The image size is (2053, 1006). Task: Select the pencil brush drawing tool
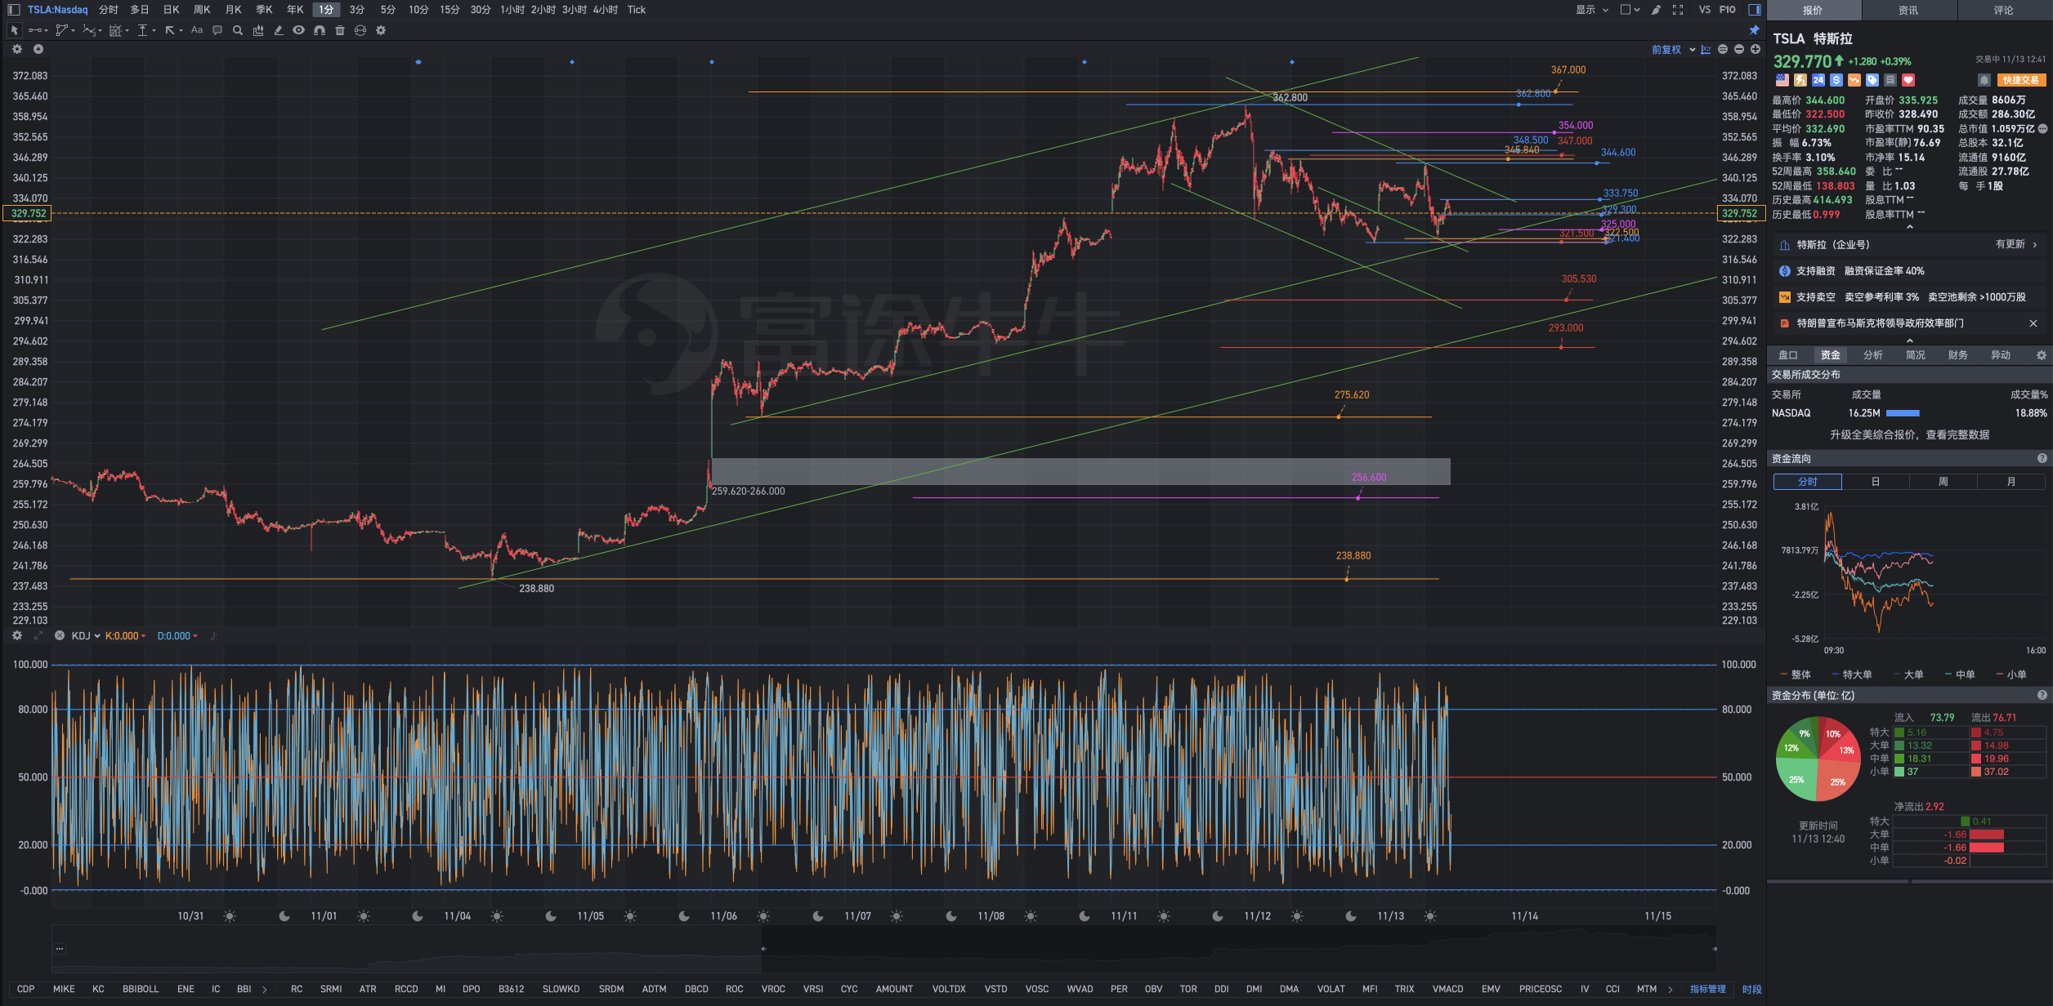279,30
